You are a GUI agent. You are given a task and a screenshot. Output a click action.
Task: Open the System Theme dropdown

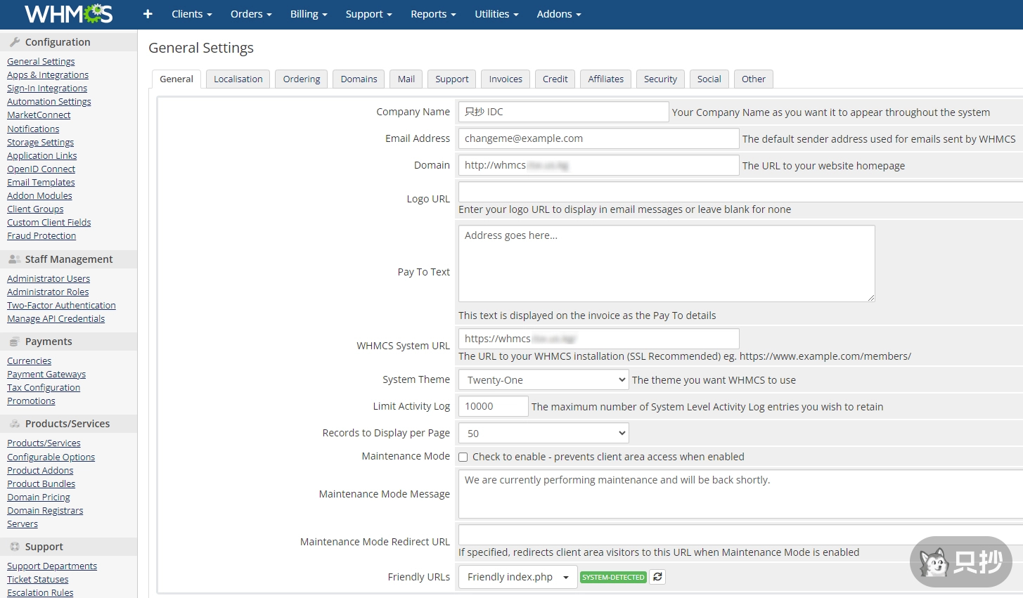pyautogui.click(x=543, y=380)
